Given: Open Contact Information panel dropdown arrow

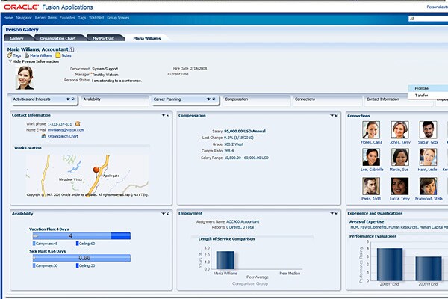Looking at the screenshot, I should pyautogui.click(x=164, y=115).
